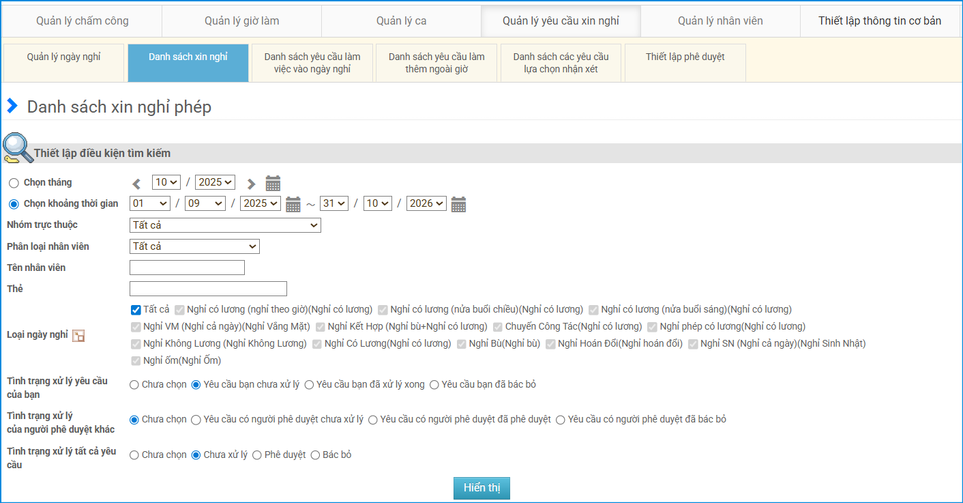Open the end year 2026 dropdown
Viewport: 963px width, 503px height.
point(426,203)
